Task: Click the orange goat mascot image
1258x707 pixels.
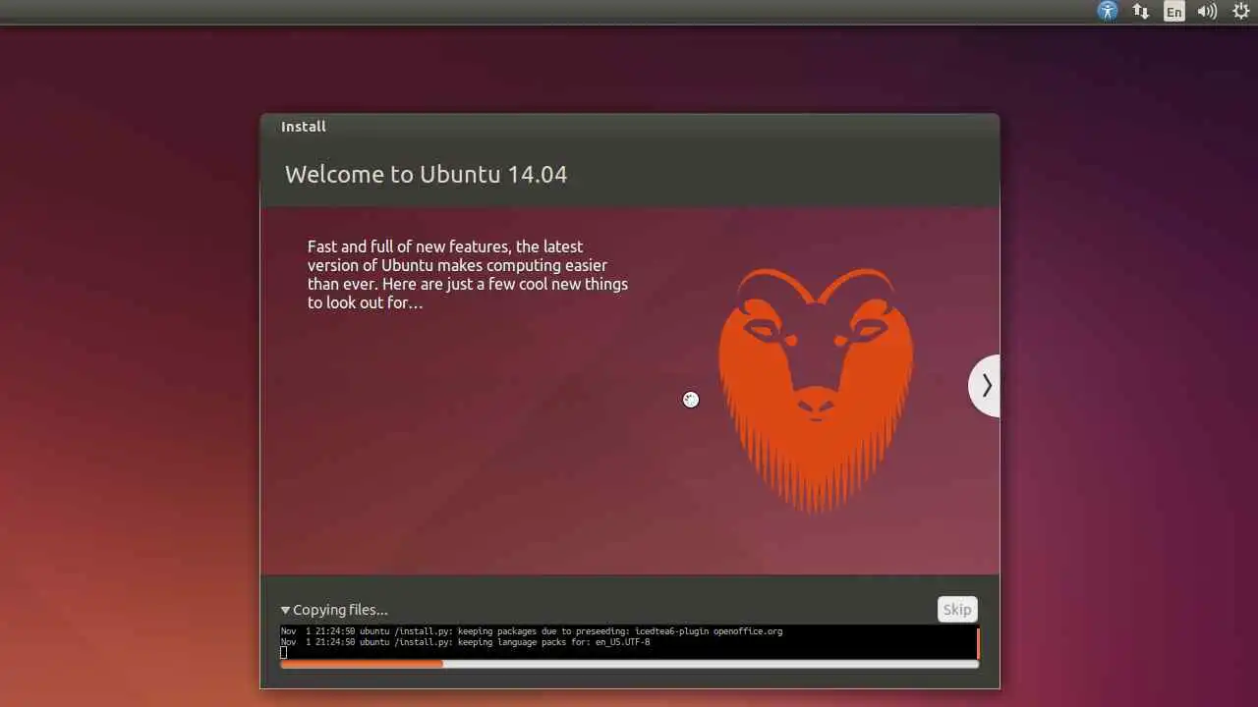Action: pos(816,389)
